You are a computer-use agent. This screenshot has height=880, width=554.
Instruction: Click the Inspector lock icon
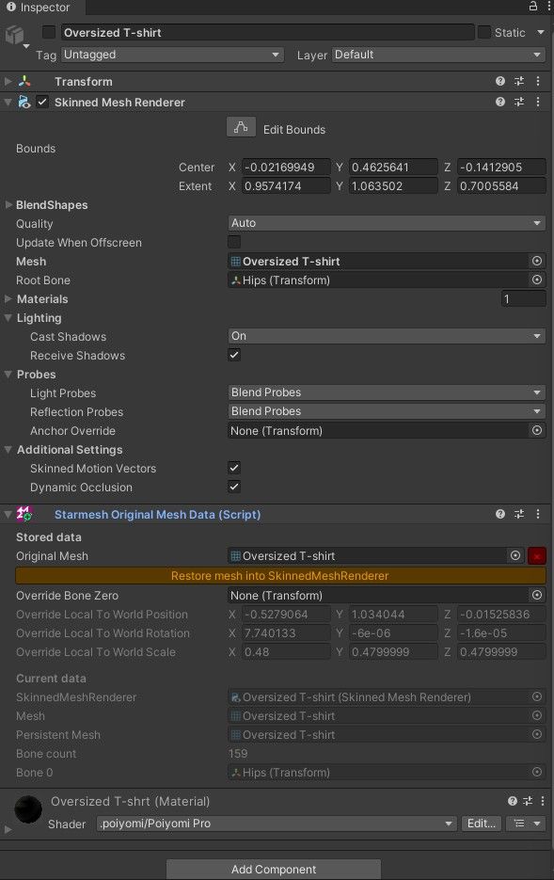532,7
